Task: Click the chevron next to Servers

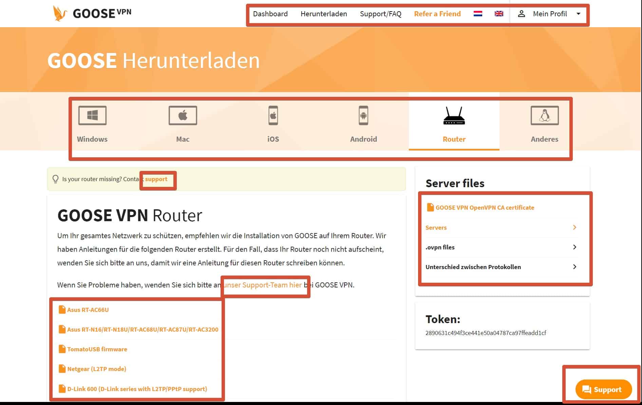Action: pyautogui.click(x=574, y=227)
